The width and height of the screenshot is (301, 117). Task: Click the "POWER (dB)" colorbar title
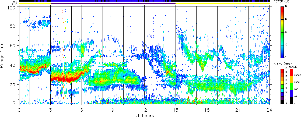click(282, 1)
